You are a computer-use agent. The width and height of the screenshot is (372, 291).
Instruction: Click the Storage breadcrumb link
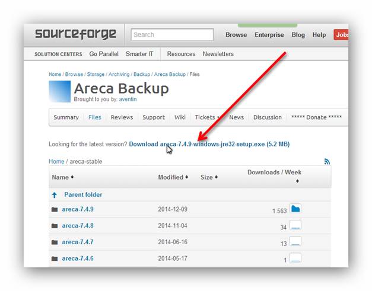click(x=96, y=75)
